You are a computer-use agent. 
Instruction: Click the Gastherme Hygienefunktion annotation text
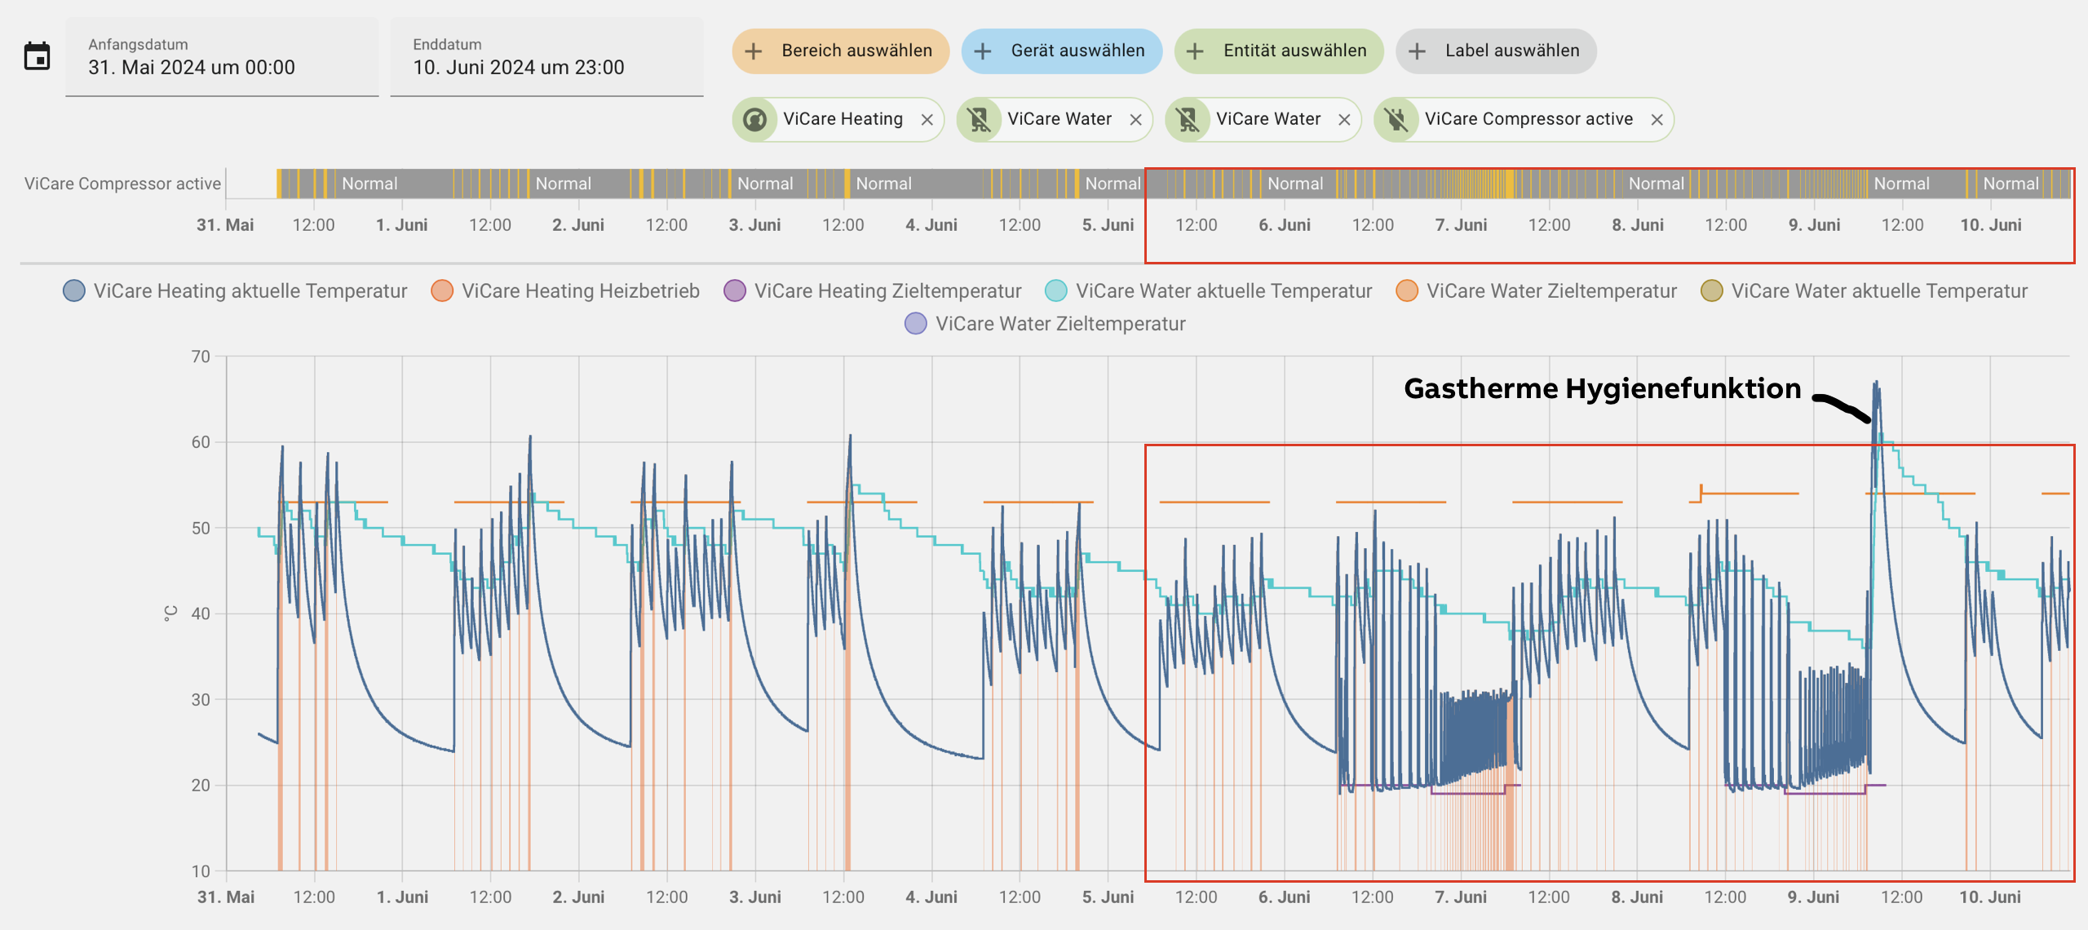[x=1602, y=388]
